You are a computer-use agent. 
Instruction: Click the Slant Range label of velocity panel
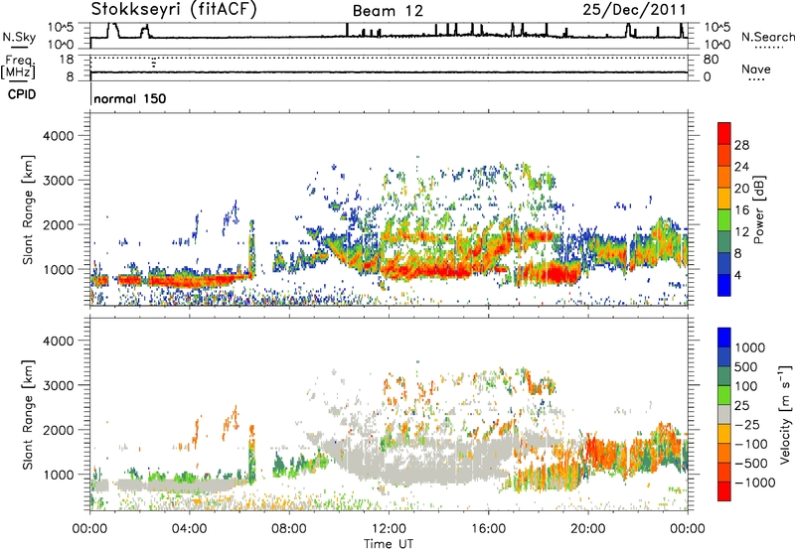point(28,414)
